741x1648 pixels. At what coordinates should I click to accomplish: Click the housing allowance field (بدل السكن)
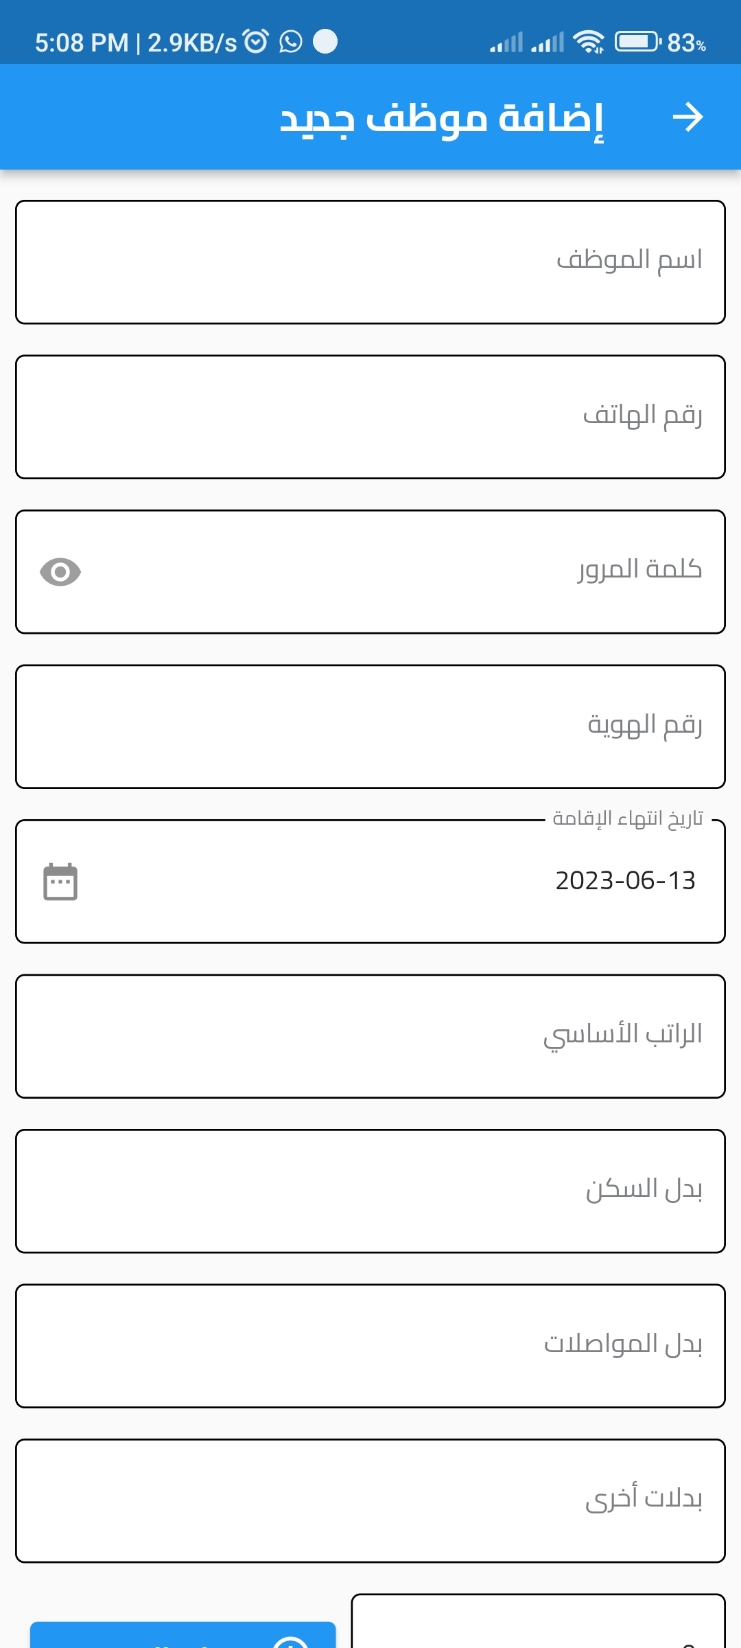coord(370,1191)
